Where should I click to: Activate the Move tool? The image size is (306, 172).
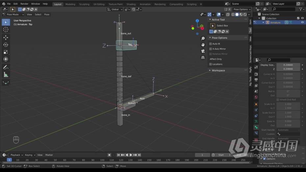(x=6, y=37)
